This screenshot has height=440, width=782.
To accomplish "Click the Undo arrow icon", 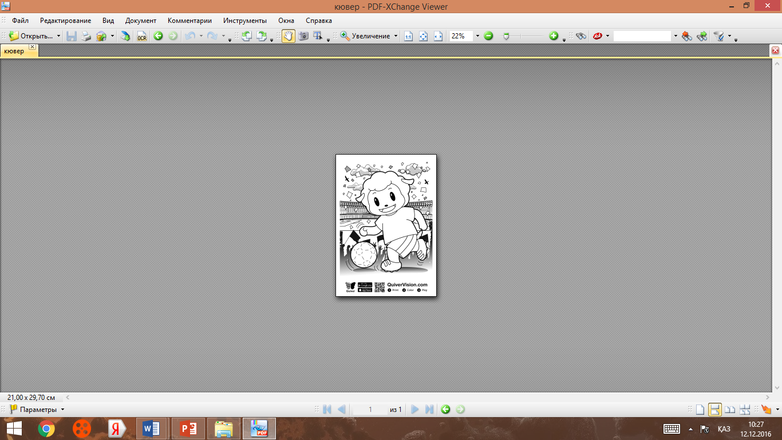I will click(x=190, y=36).
